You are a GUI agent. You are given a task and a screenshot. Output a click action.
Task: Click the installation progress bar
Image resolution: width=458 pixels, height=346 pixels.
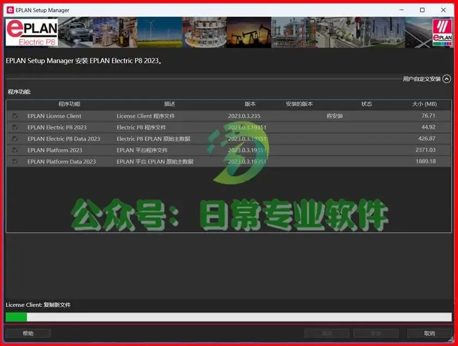pos(228,317)
